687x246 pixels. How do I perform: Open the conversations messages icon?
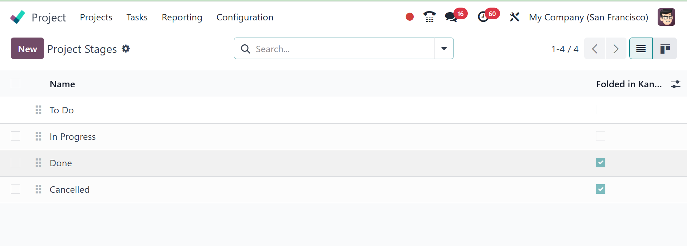coord(451,17)
